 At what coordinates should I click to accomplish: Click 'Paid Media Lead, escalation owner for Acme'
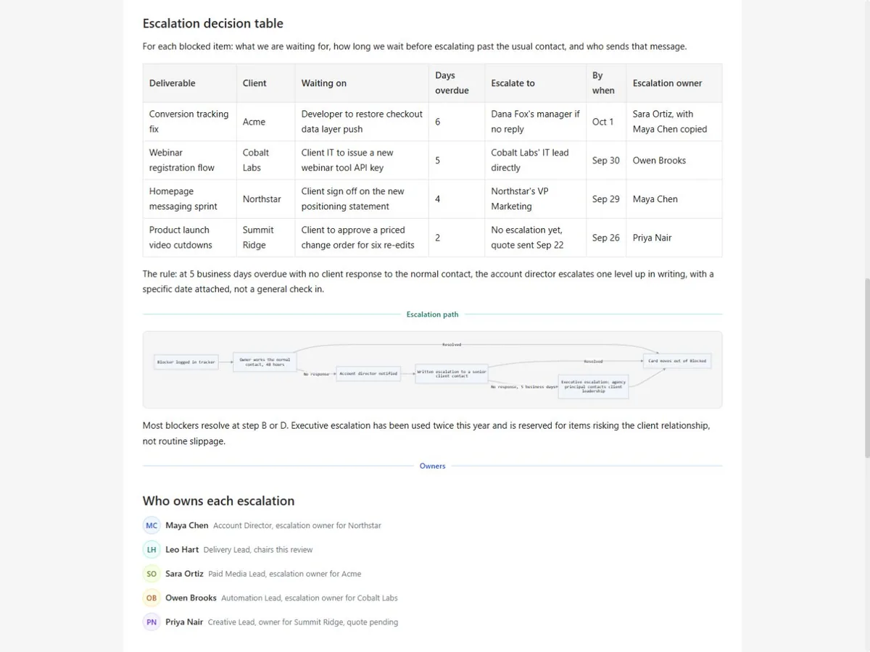pyautogui.click(x=284, y=574)
